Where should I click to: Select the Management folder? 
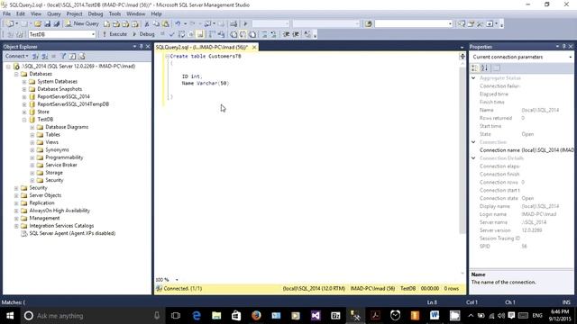44,218
